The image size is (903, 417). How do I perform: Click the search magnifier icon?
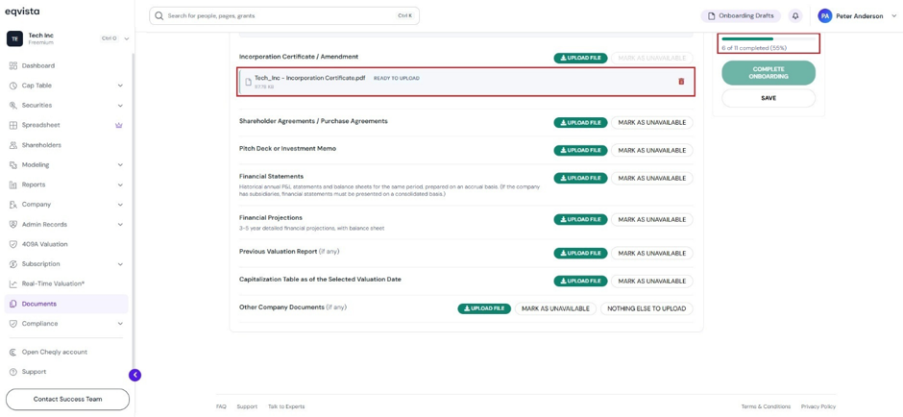pos(159,15)
